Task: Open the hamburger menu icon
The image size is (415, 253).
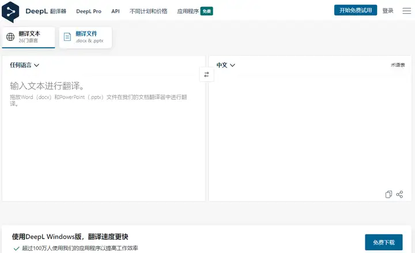Action: [x=406, y=11]
